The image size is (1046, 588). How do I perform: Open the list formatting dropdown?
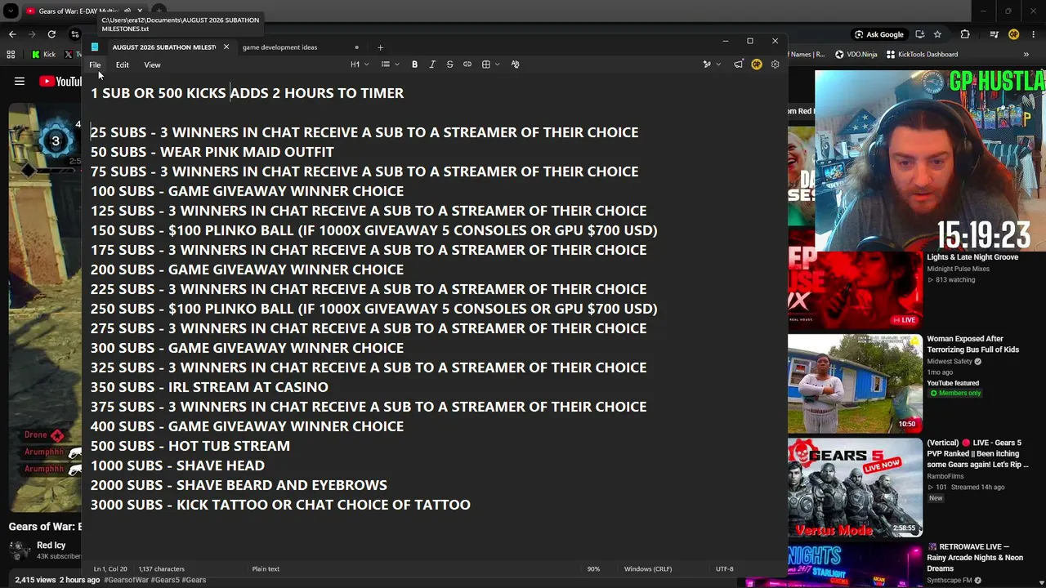pos(390,65)
